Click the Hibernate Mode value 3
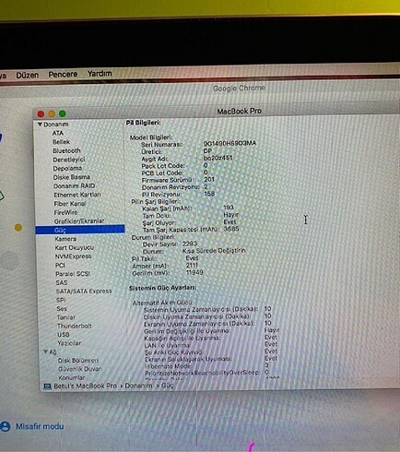Screen dimensions: 400x452 point(266,365)
